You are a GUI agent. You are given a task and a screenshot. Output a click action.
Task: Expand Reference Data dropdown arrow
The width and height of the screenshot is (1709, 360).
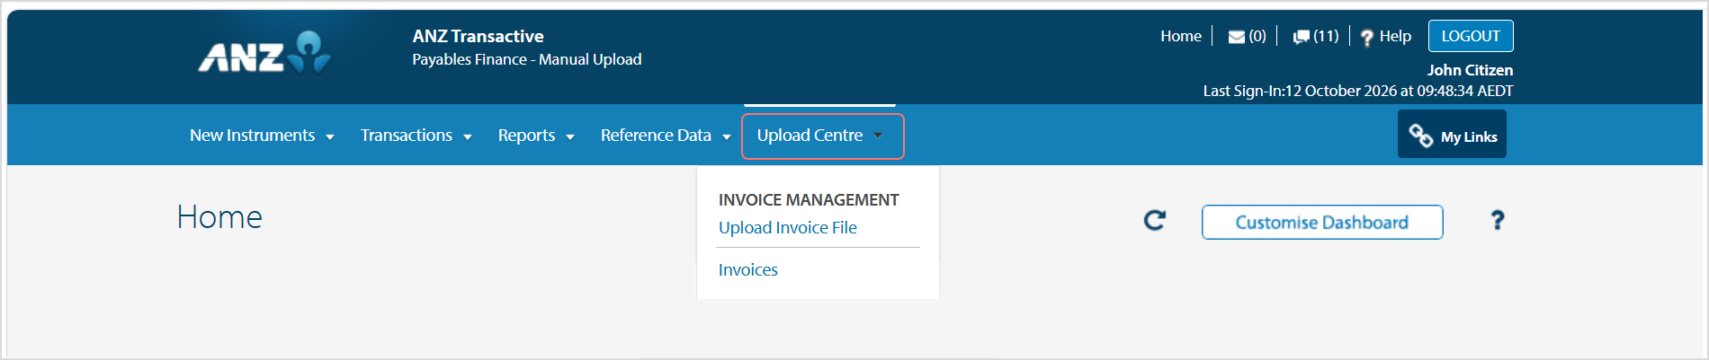727,137
